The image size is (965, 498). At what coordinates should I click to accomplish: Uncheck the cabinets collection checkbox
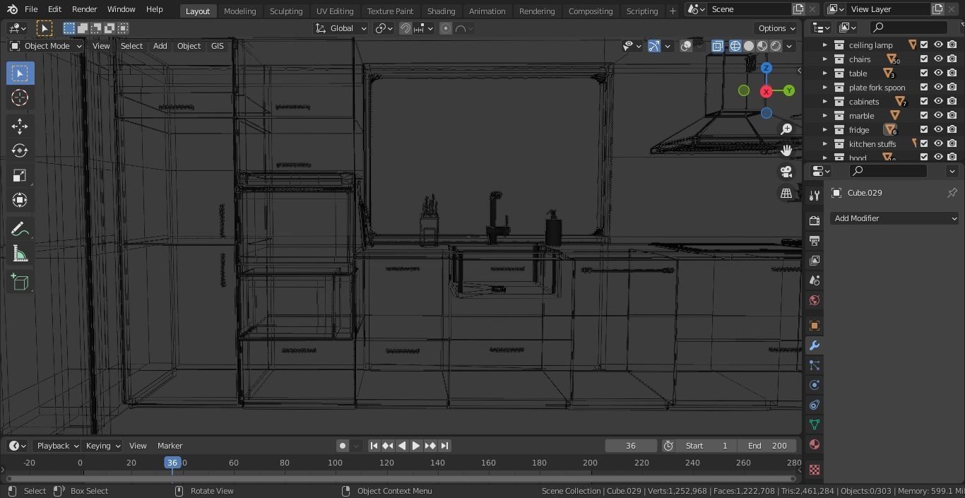click(x=924, y=101)
